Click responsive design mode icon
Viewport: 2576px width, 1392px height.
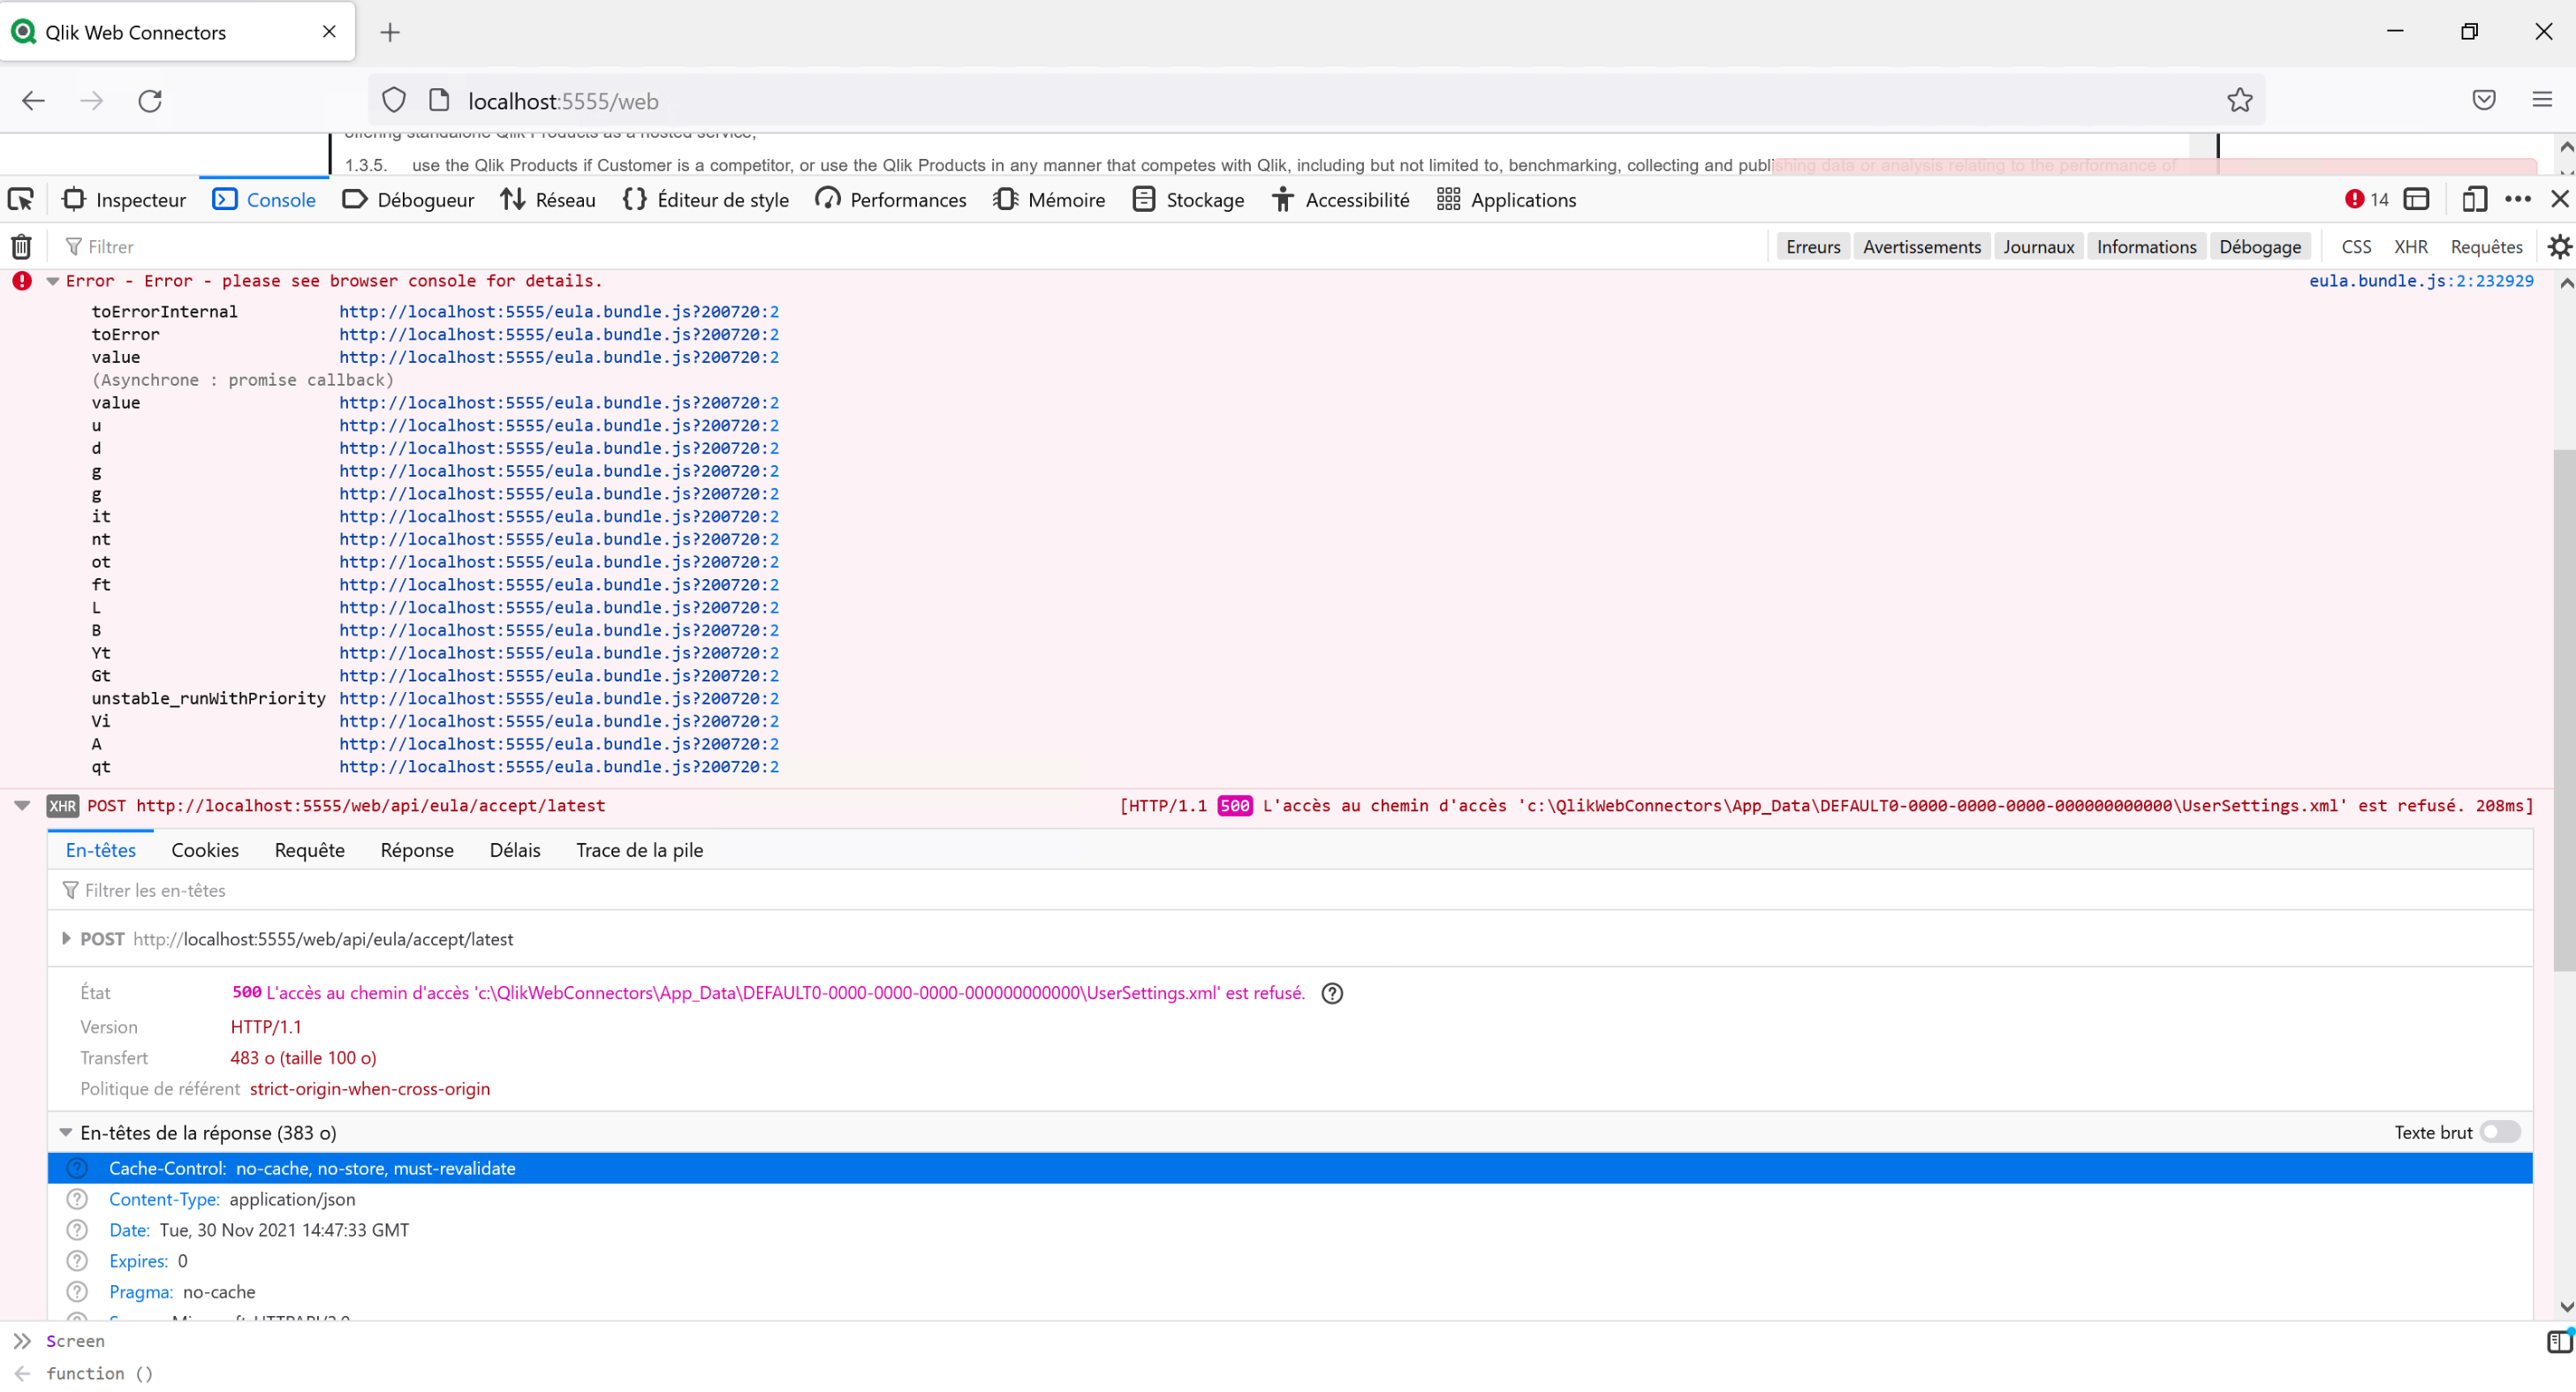pyautogui.click(x=2473, y=199)
